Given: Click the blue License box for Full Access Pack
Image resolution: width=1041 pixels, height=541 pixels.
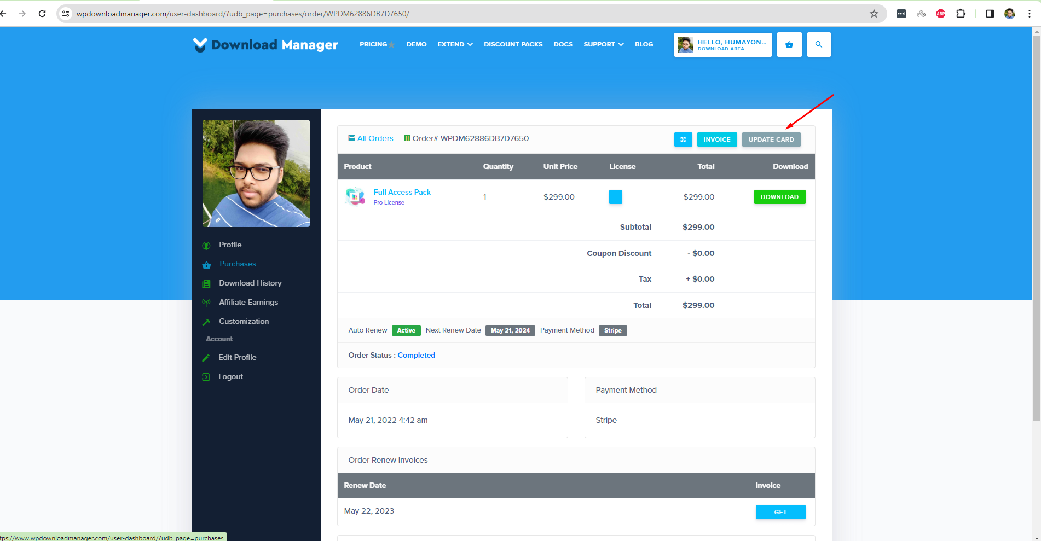Looking at the screenshot, I should click(616, 197).
